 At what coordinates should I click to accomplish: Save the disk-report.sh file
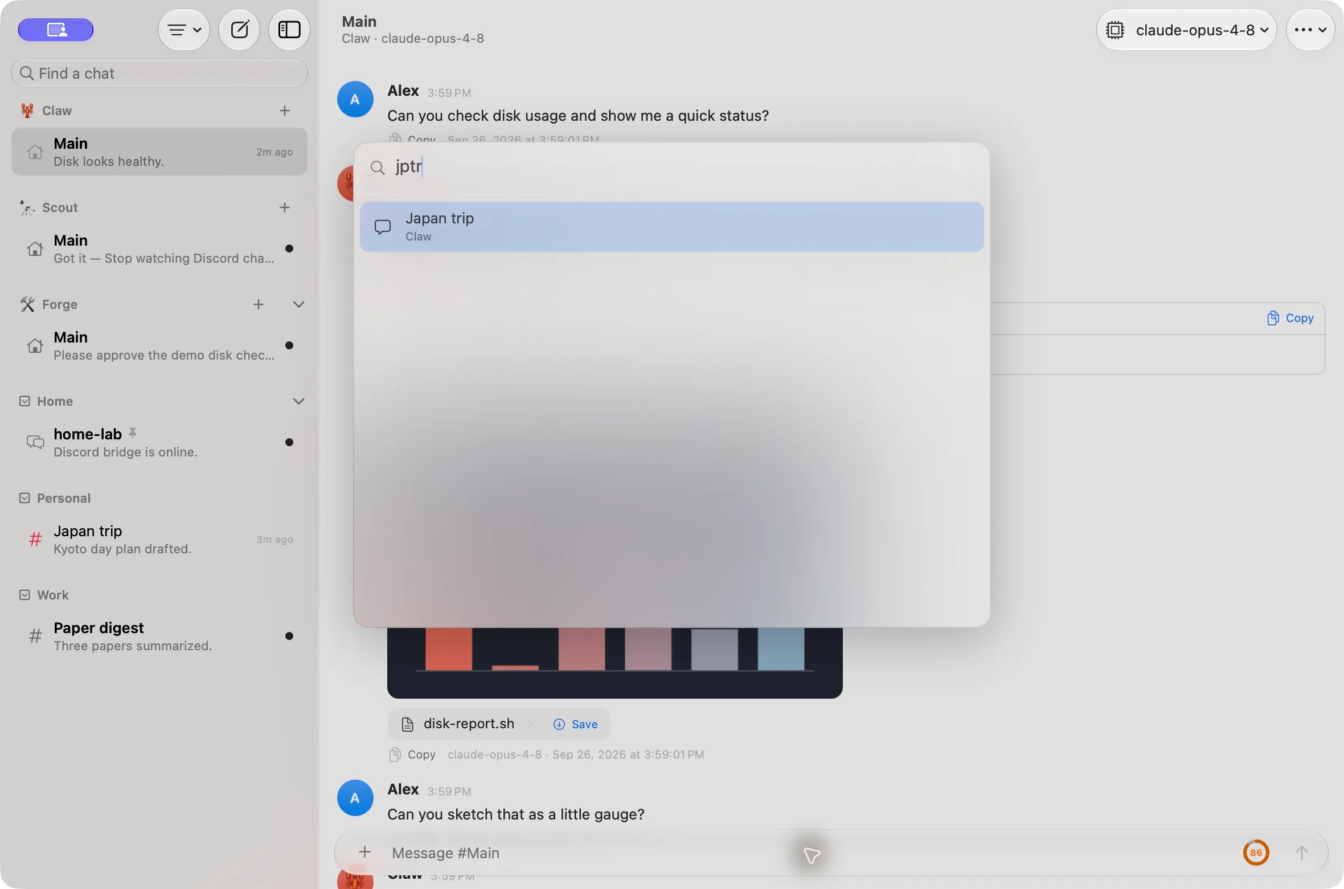tap(575, 724)
